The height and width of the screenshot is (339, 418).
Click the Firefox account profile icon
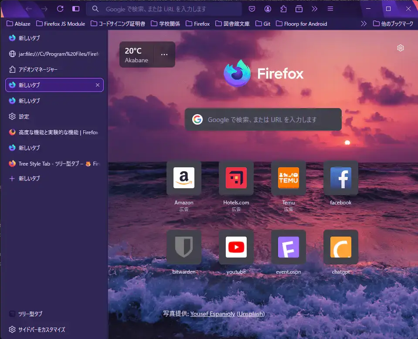[268, 9]
